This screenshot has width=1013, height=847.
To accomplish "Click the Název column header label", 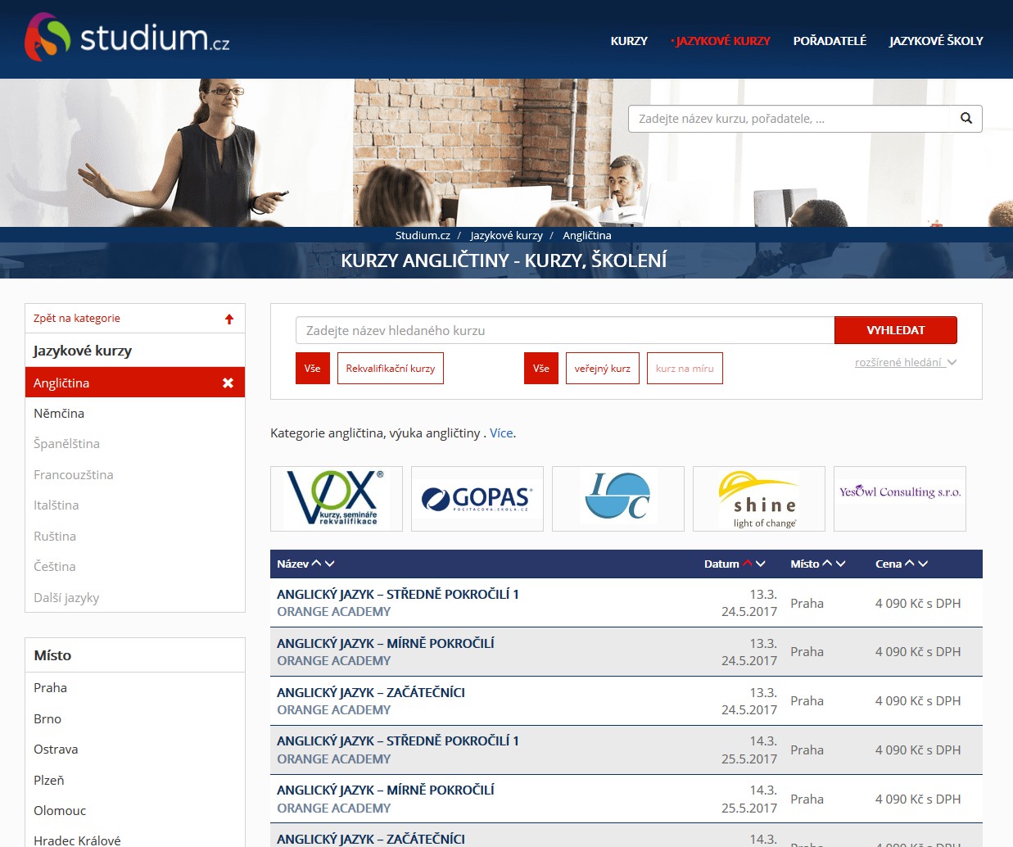I will click(x=292, y=564).
